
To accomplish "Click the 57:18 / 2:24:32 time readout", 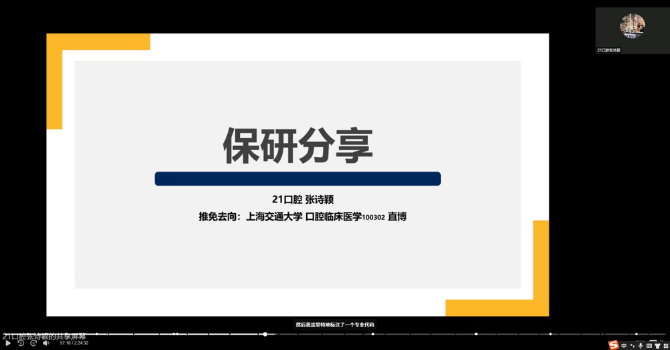I will tap(74, 343).
